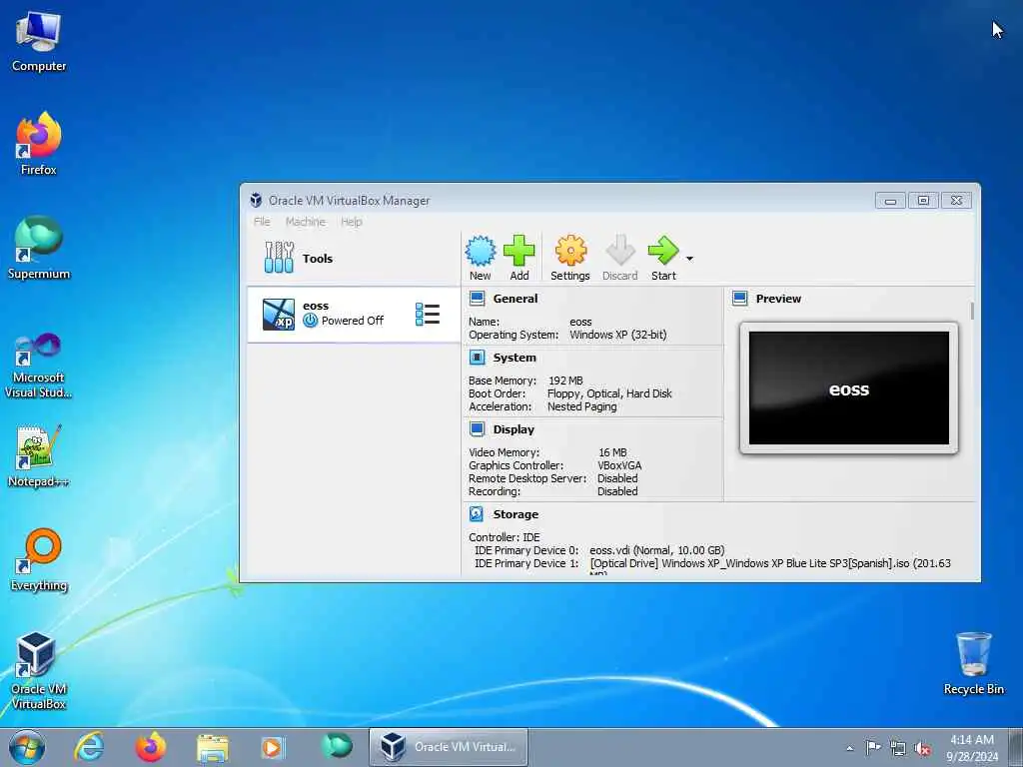Open the Start button dropdown arrow

coord(689,259)
